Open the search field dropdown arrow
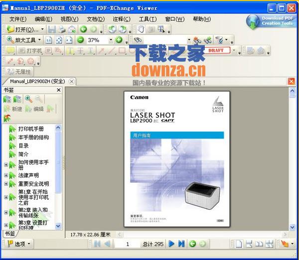The image size is (299, 260). [189, 40]
